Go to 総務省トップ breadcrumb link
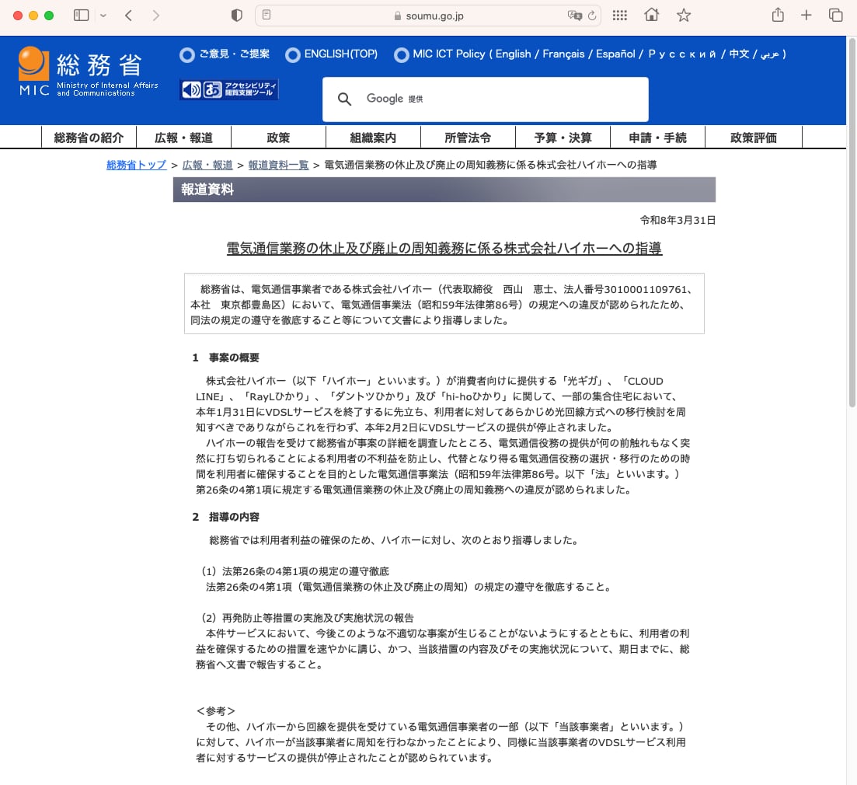 click(136, 165)
